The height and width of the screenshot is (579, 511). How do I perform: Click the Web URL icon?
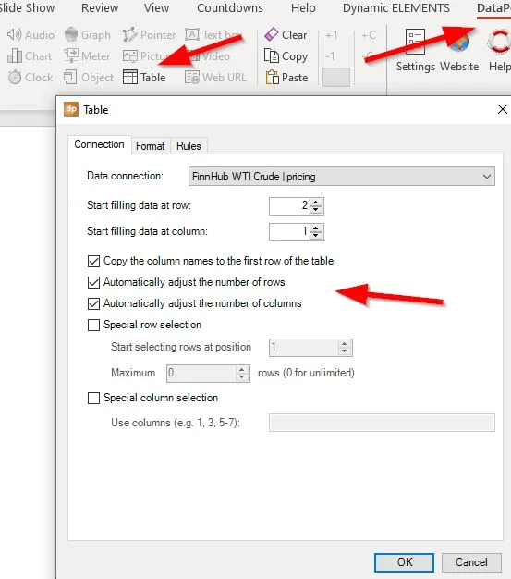point(192,77)
